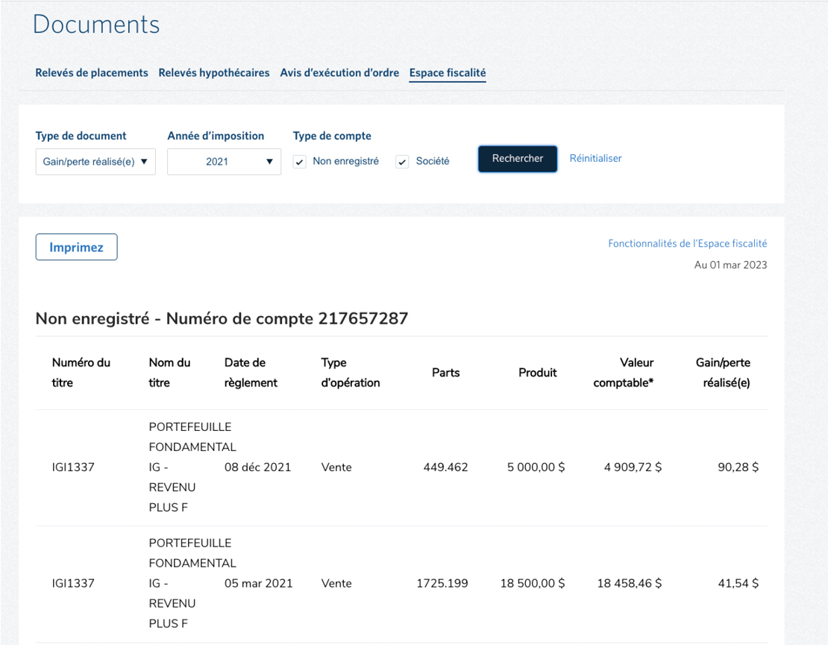Toggle the Société checkbox
Image resolution: width=828 pixels, height=671 pixels.
point(403,162)
